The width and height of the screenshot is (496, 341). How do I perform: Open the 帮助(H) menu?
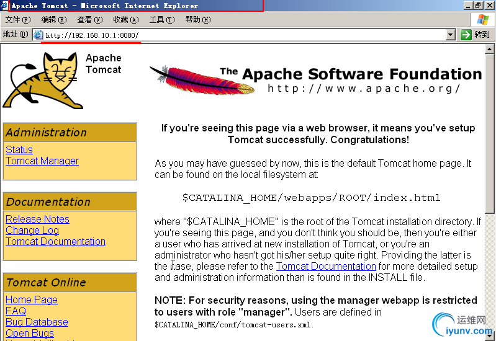tap(198, 20)
